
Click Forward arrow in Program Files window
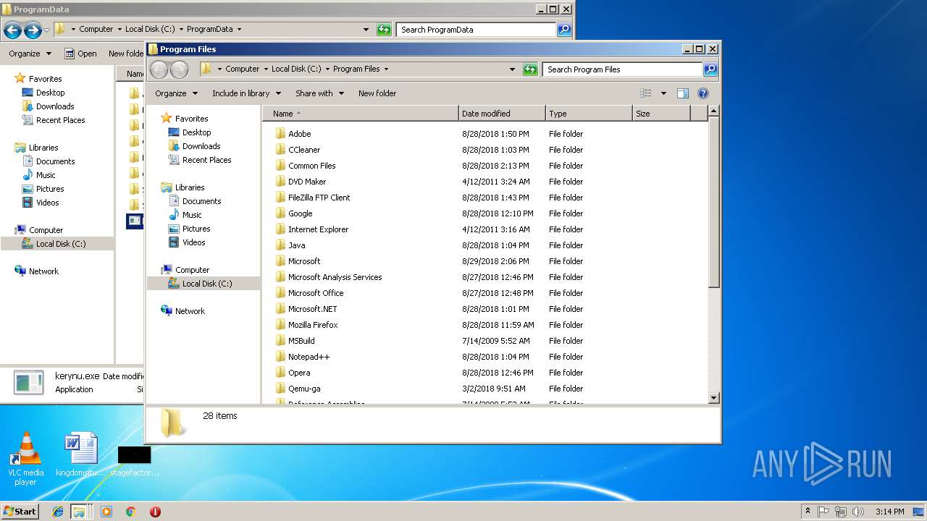point(179,69)
